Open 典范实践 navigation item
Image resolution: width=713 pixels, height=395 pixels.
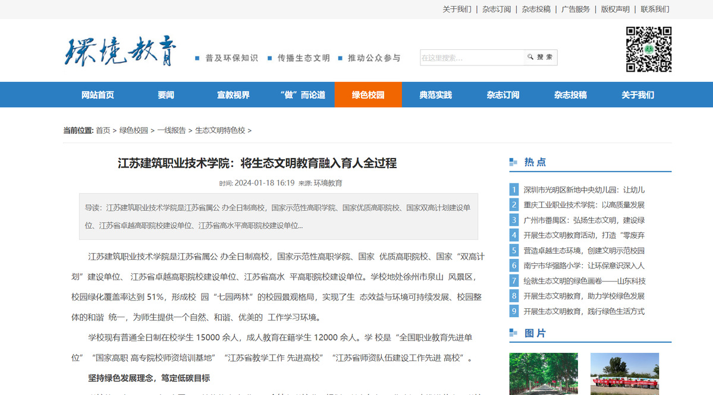click(x=435, y=95)
